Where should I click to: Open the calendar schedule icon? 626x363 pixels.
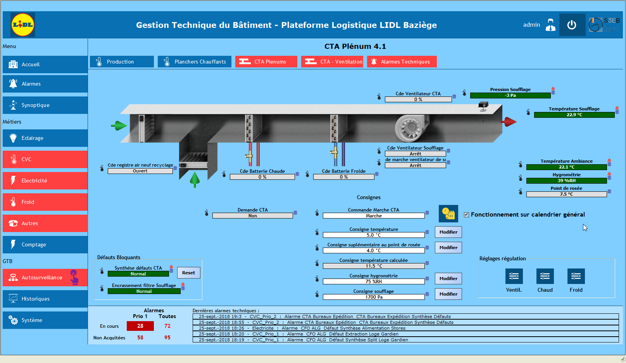448,214
